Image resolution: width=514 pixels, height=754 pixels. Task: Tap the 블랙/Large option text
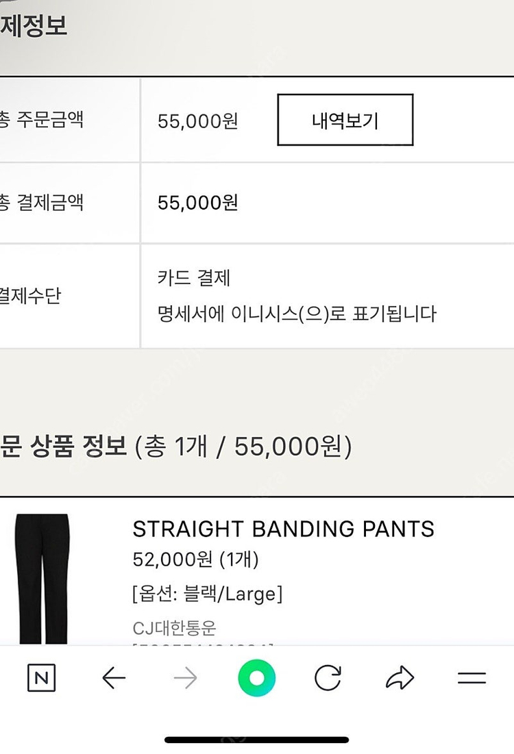[207, 594]
